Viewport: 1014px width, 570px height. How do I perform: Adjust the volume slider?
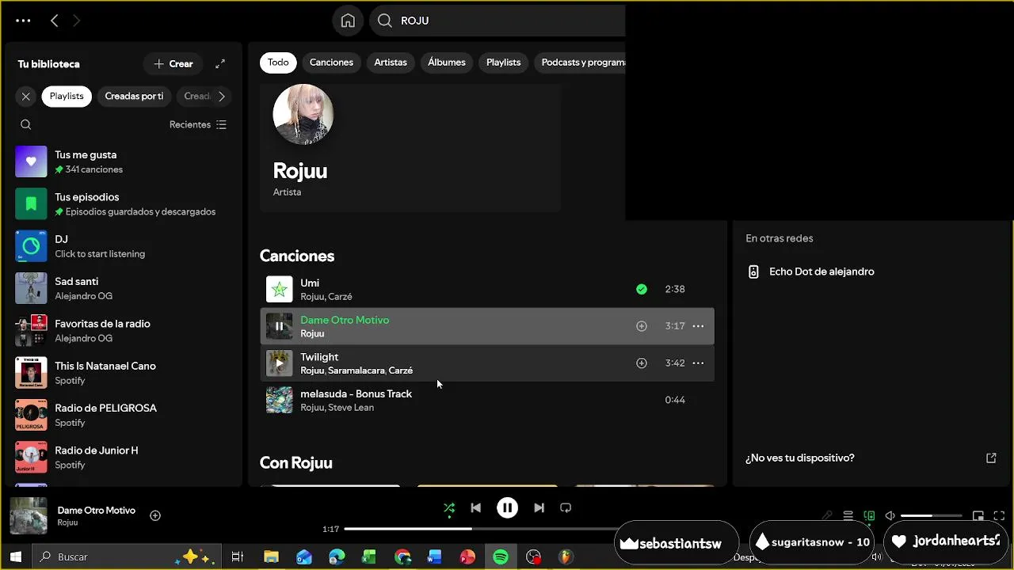932,515
